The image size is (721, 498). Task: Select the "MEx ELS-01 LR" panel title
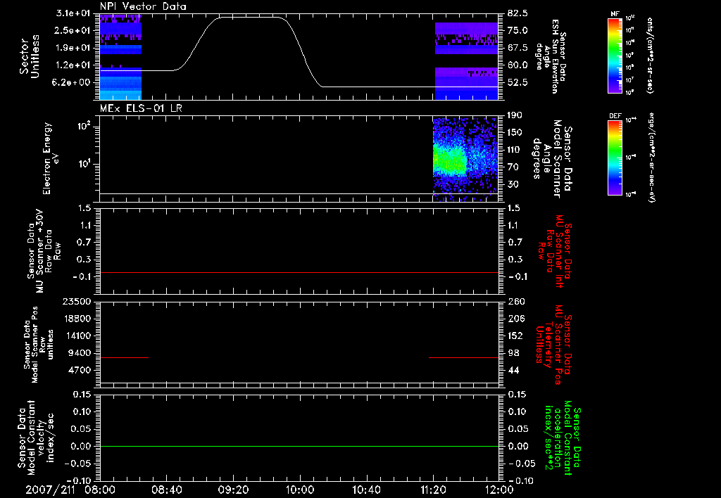(x=141, y=108)
